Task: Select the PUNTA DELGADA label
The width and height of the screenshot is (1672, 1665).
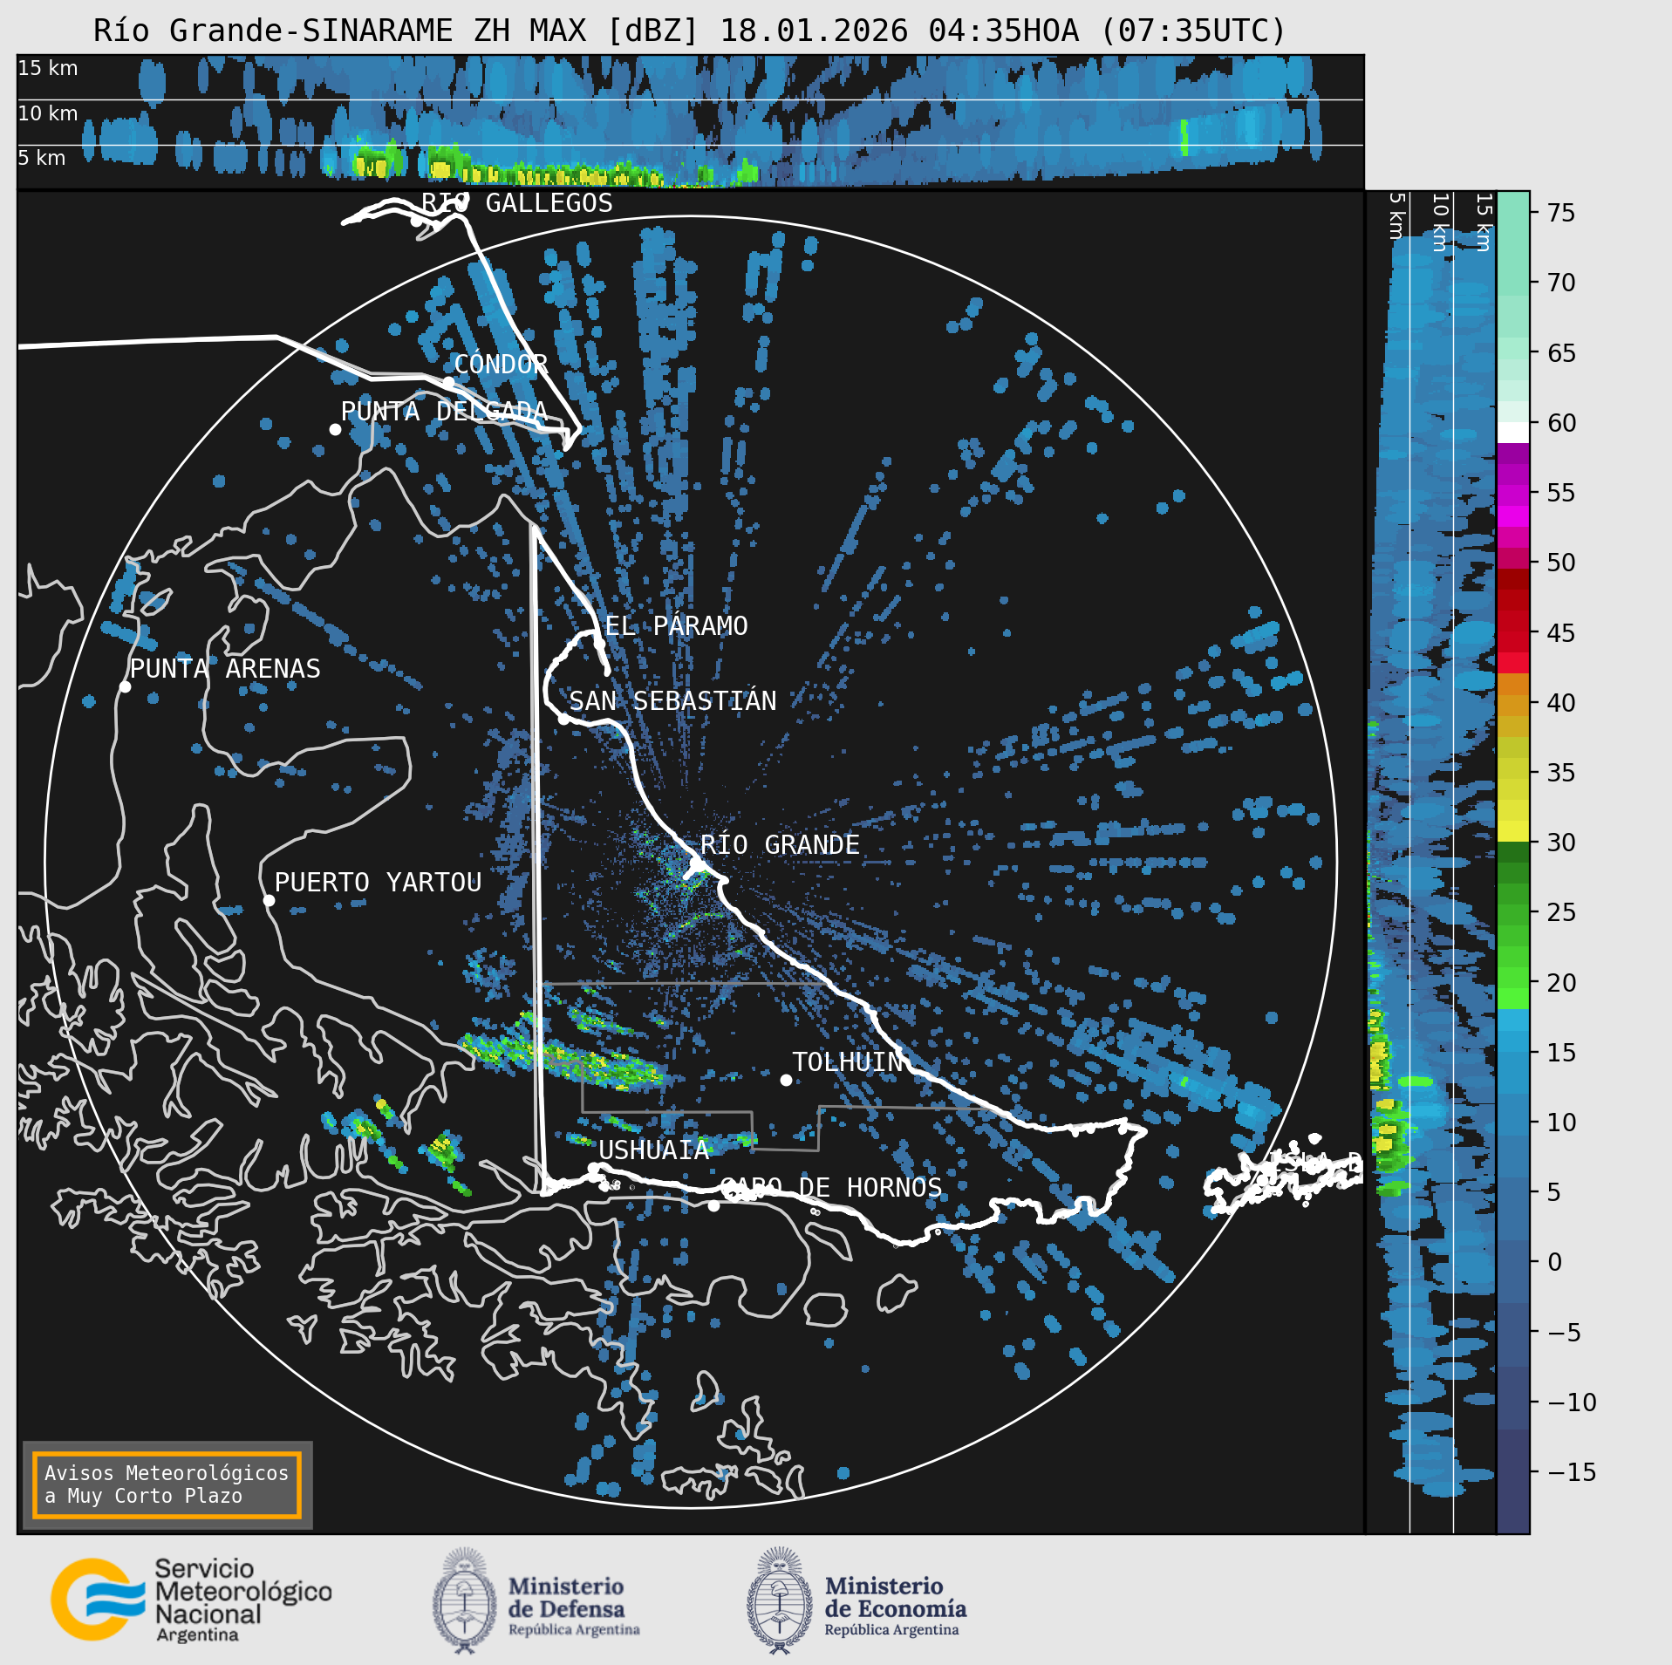Action: pos(444,412)
